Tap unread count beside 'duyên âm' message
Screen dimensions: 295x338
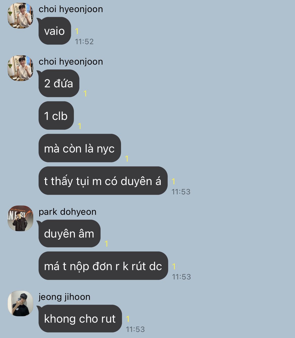(106, 244)
